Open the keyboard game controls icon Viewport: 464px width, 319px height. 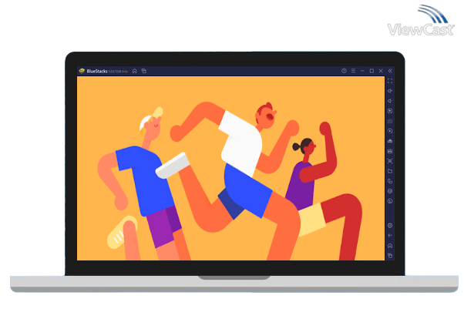click(390, 121)
